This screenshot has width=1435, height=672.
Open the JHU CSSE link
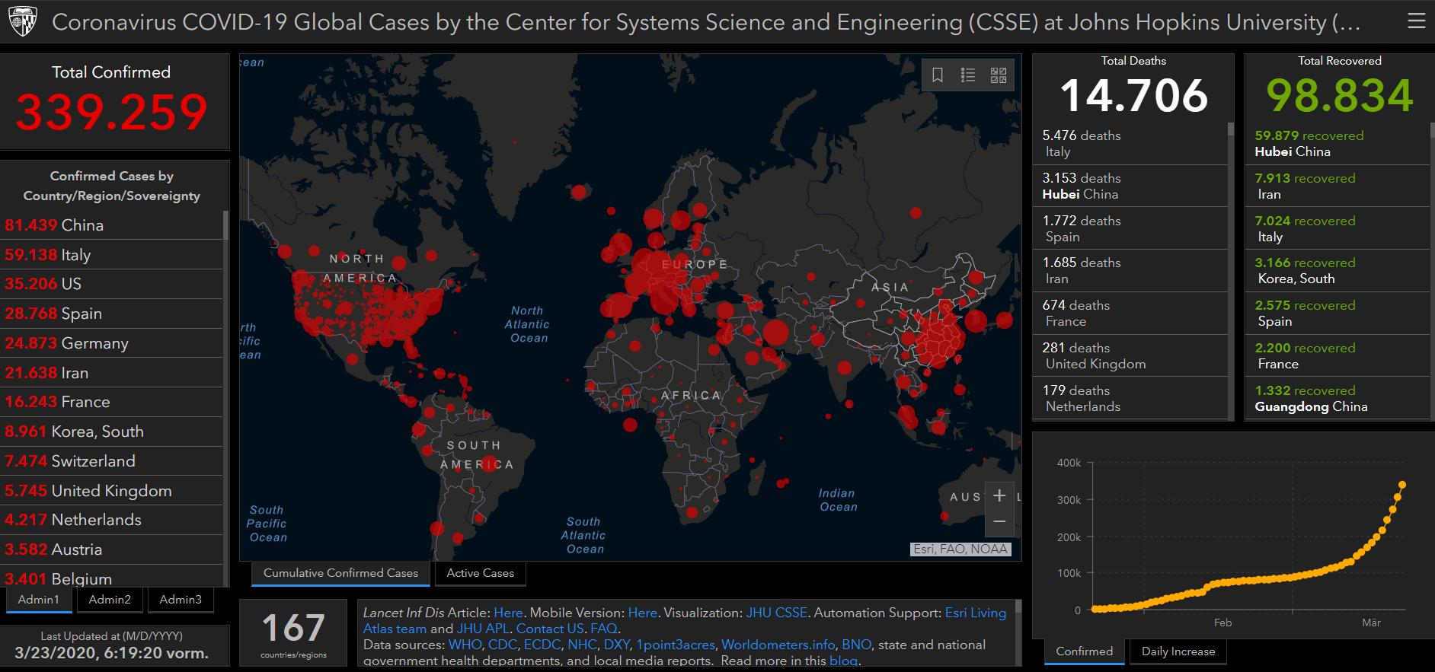tap(776, 613)
